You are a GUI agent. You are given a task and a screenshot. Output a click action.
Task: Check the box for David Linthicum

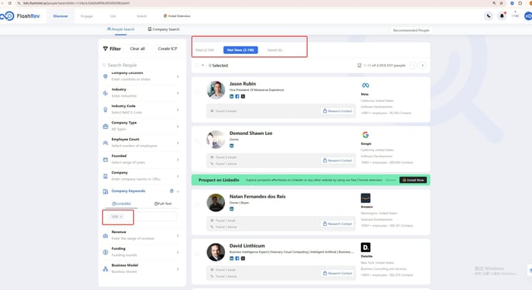tap(196, 254)
